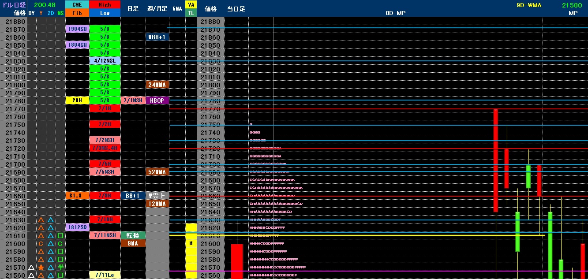Click the green square in the 21590 row
Screen dimensions: 588x279
[x=60, y=252]
